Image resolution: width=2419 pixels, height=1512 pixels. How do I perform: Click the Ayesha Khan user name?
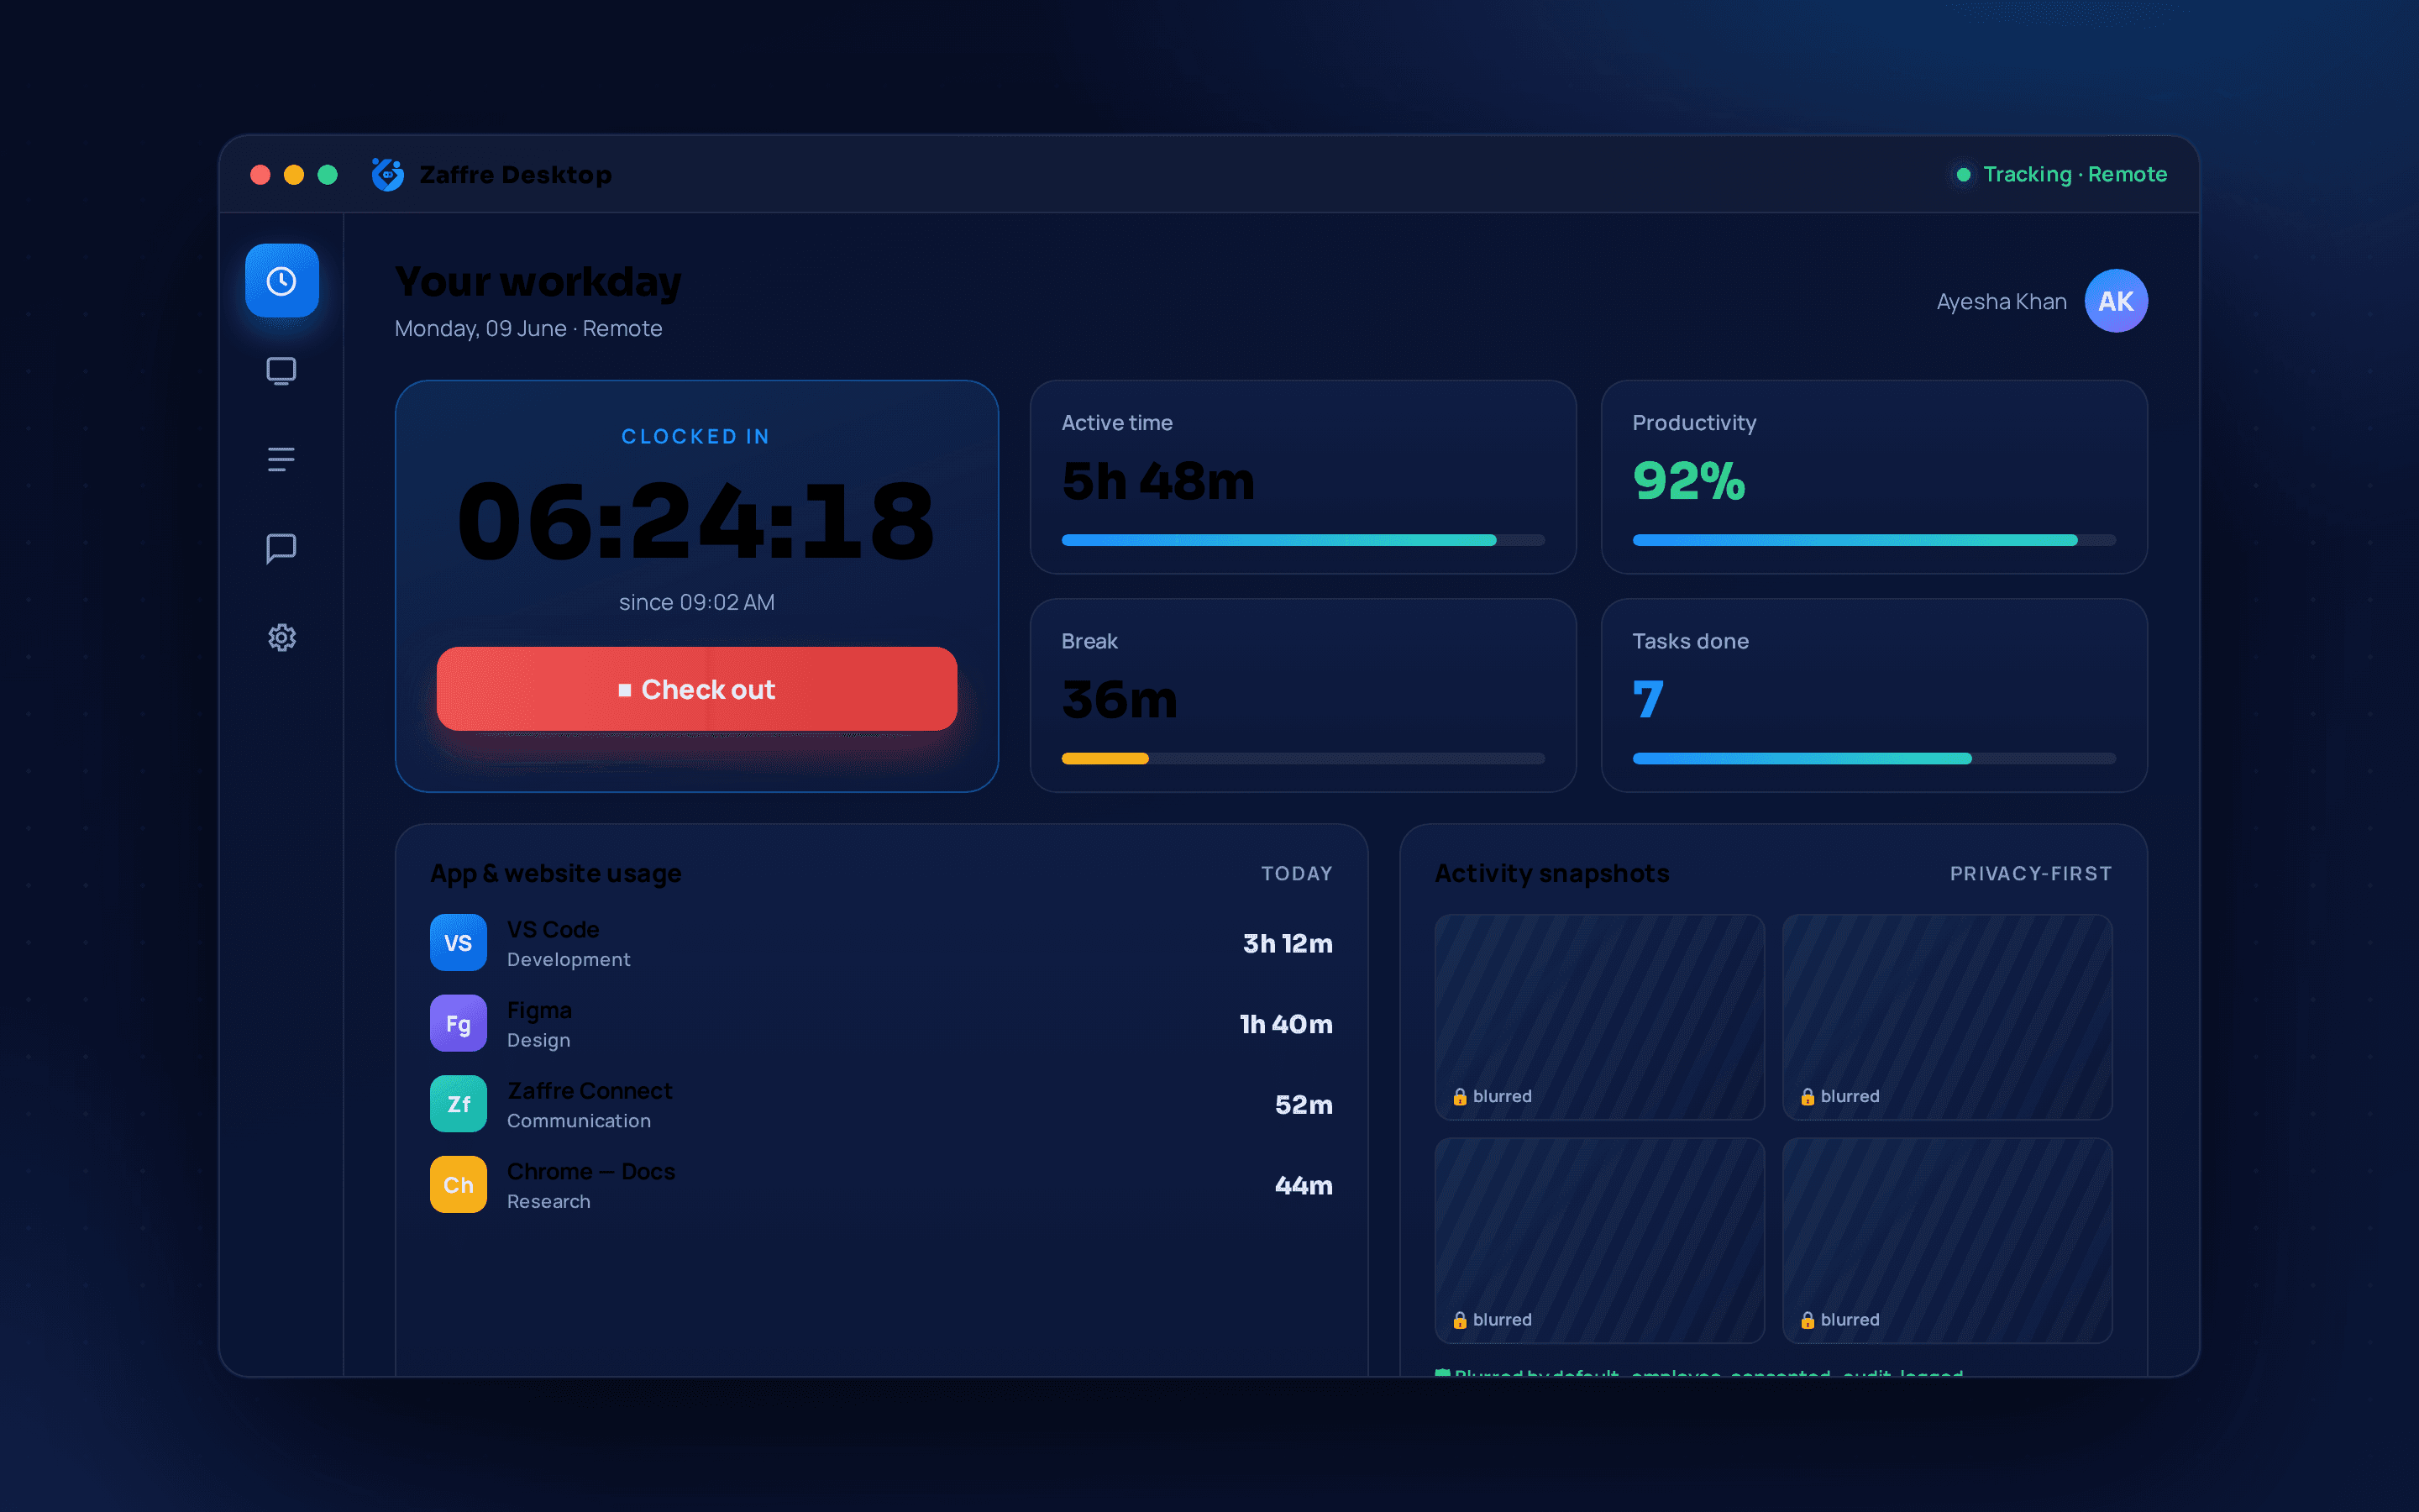[2002, 301]
